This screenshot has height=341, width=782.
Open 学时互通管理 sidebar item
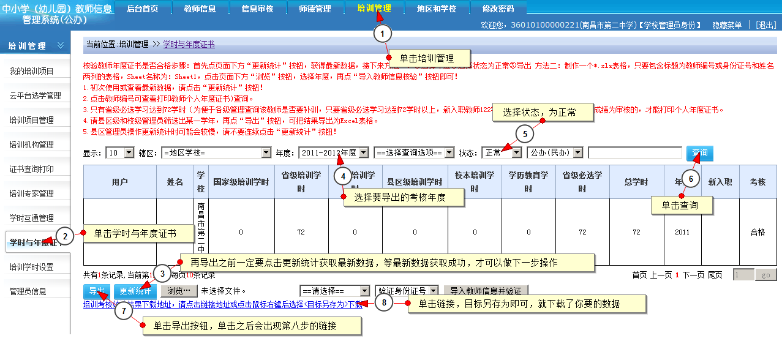(x=31, y=218)
